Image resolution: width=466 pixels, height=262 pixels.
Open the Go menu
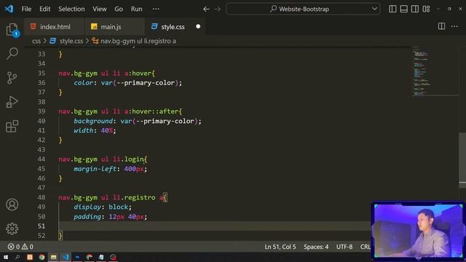point(119,9)
